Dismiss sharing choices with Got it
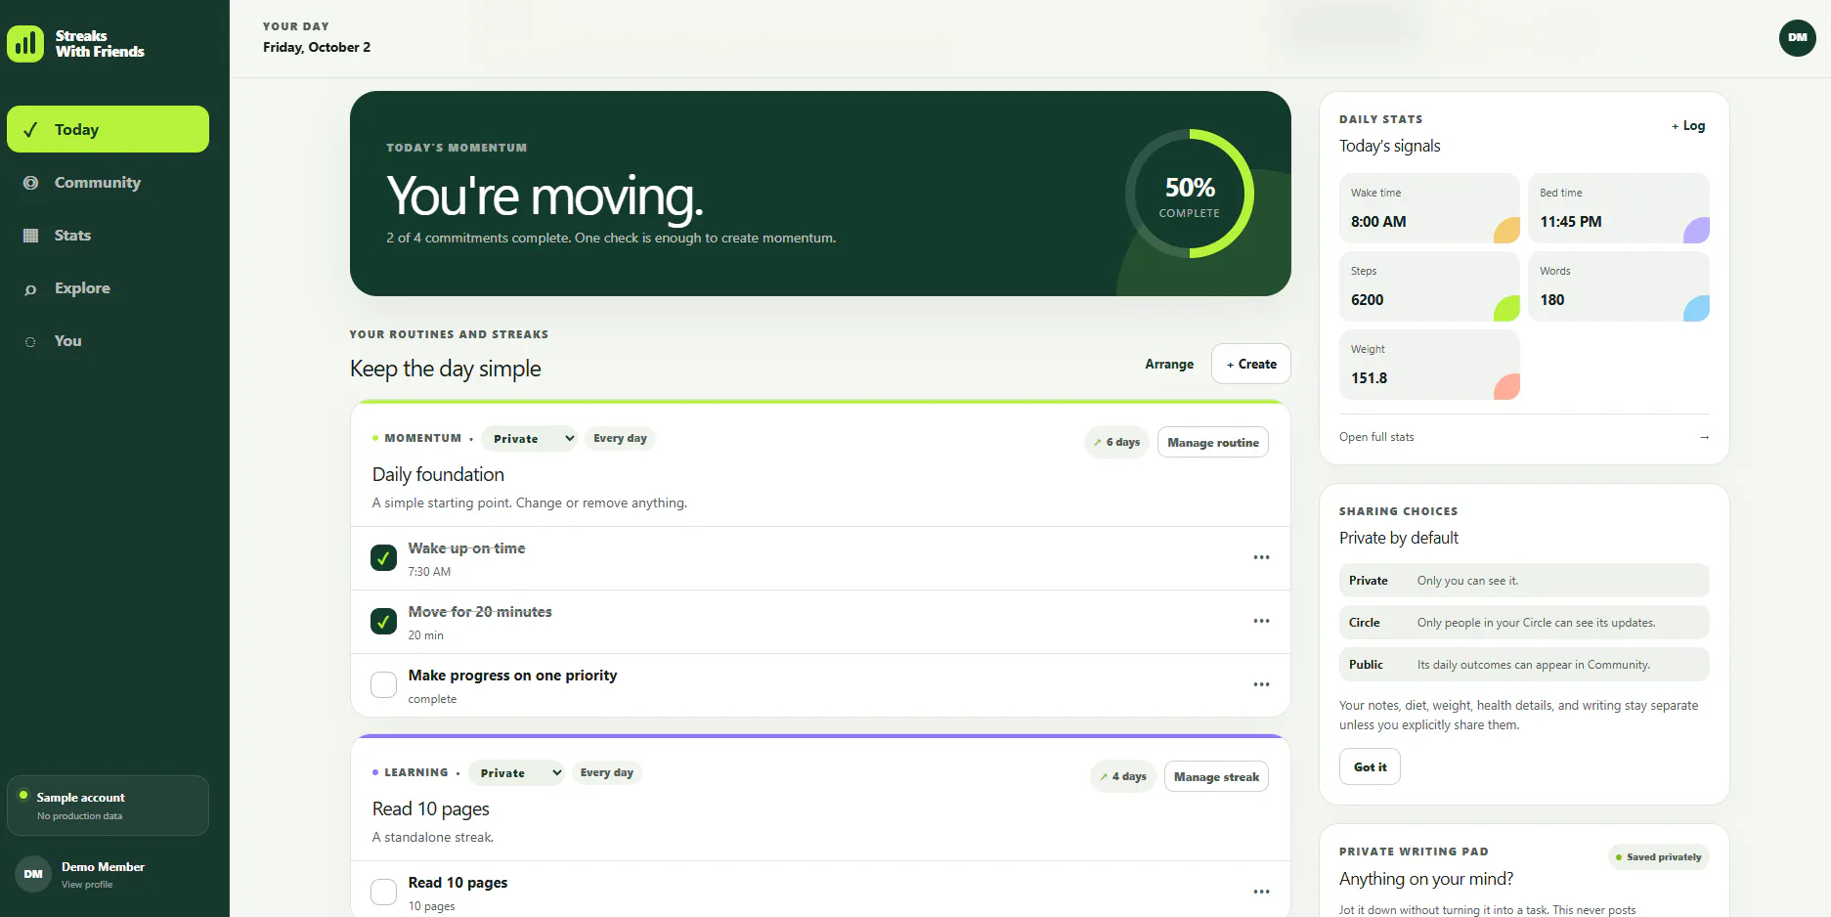The width and height of the screenshot is (1831, 917). click(1370, 766)
